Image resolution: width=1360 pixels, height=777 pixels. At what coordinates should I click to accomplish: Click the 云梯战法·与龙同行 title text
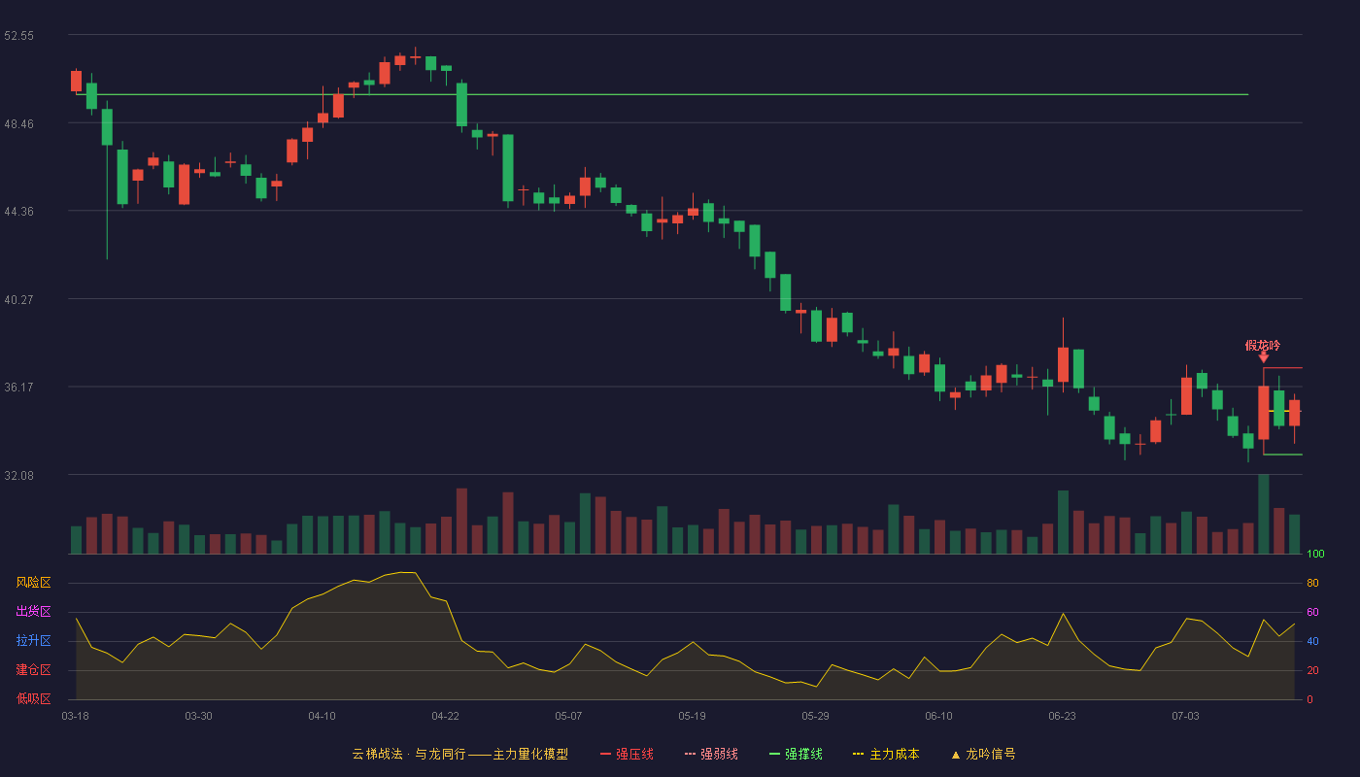408,754
